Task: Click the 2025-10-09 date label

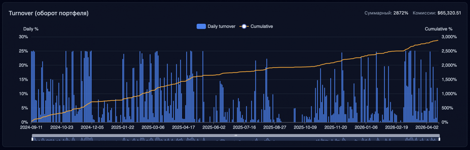Action: click(x=305, y=127)
